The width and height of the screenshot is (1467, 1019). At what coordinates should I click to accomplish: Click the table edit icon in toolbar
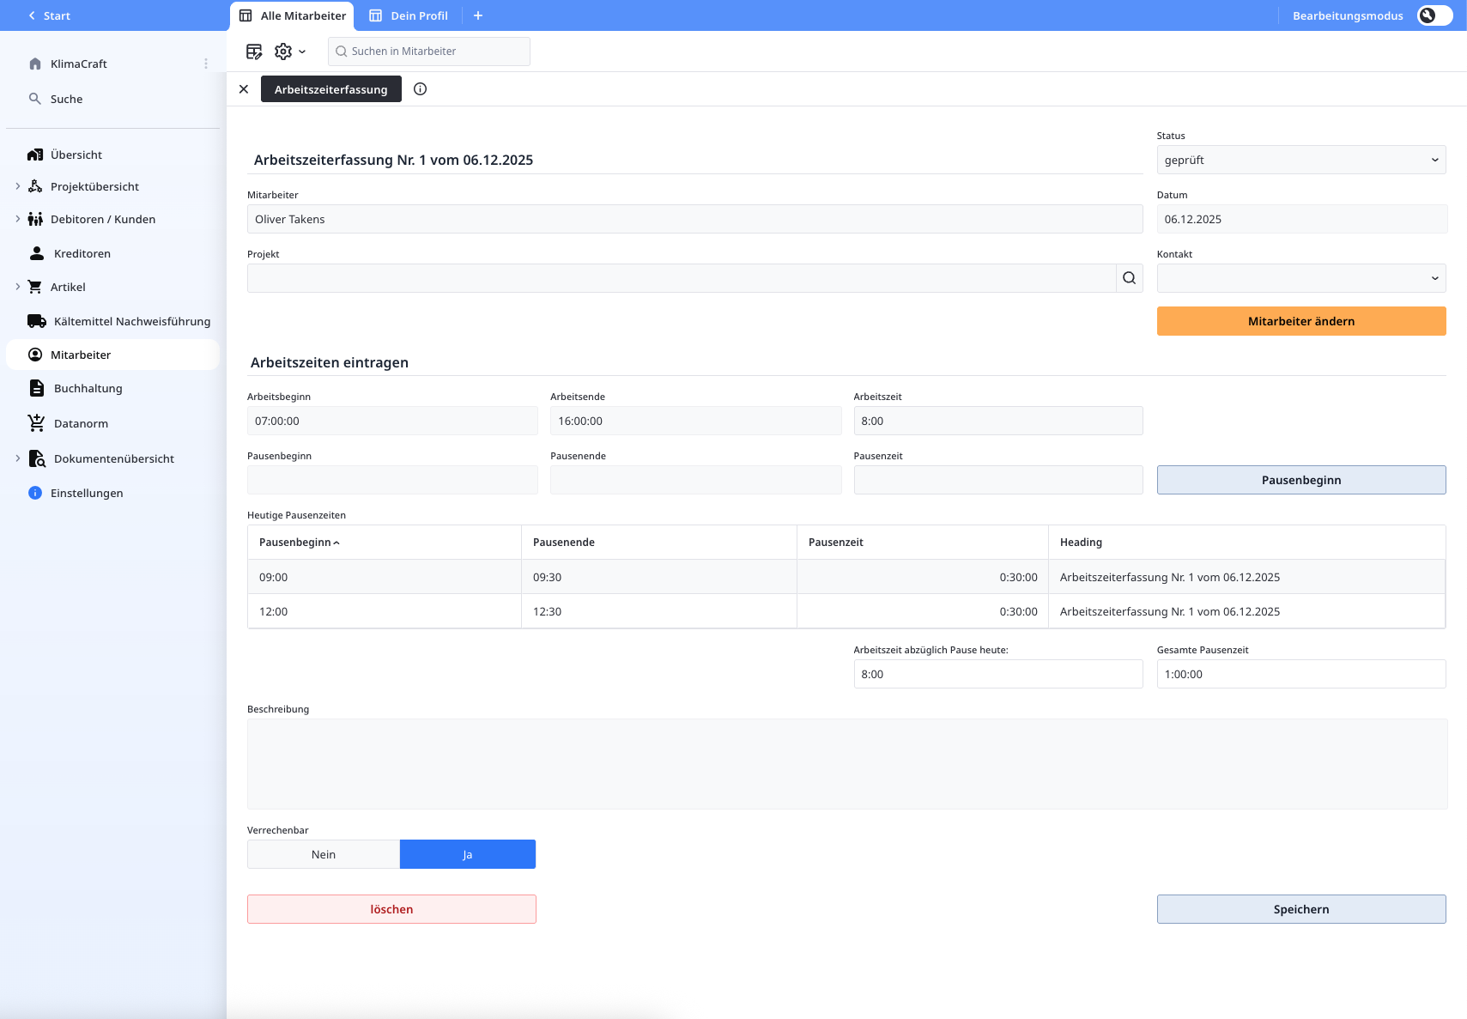point(254,52)
